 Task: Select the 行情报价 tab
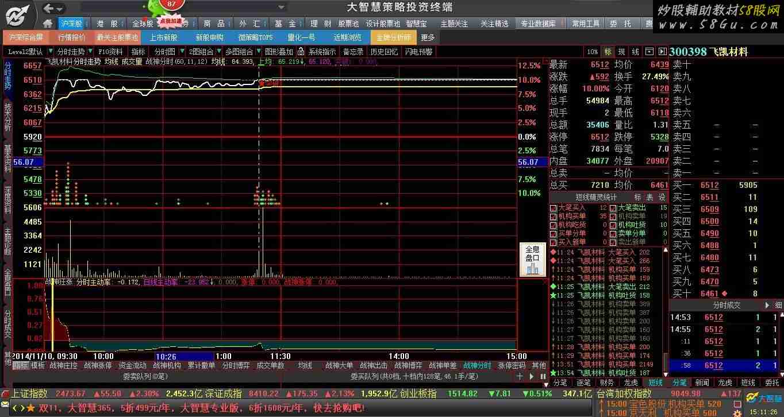point(71,37)
